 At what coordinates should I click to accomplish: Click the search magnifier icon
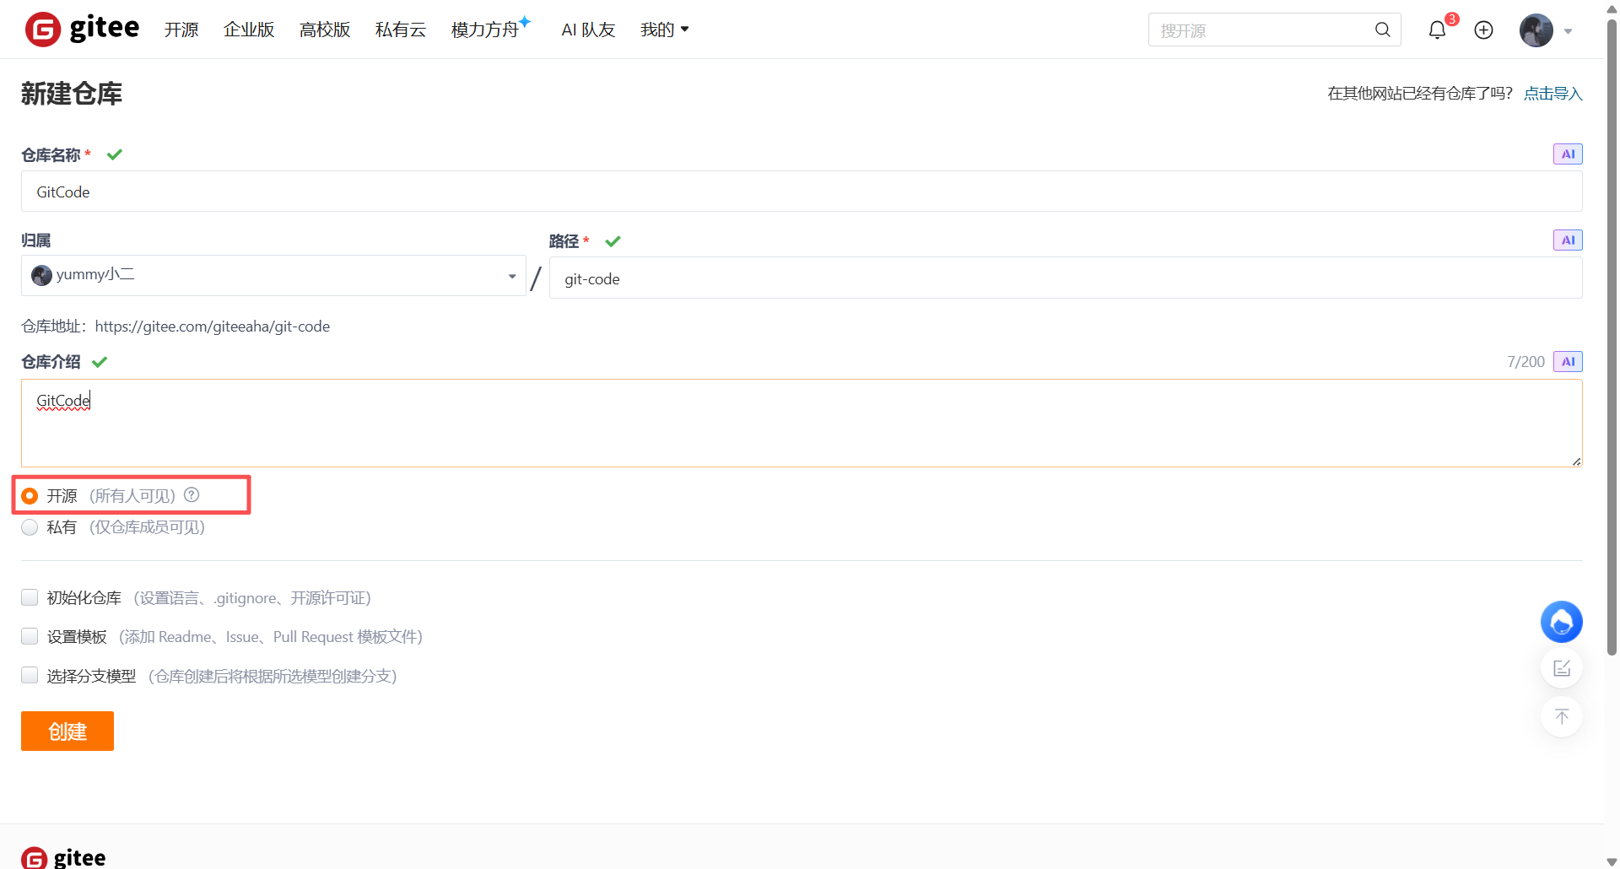(x=1382, y=30)
